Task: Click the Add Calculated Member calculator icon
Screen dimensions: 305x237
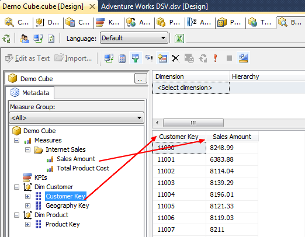Action: point(122,58)
